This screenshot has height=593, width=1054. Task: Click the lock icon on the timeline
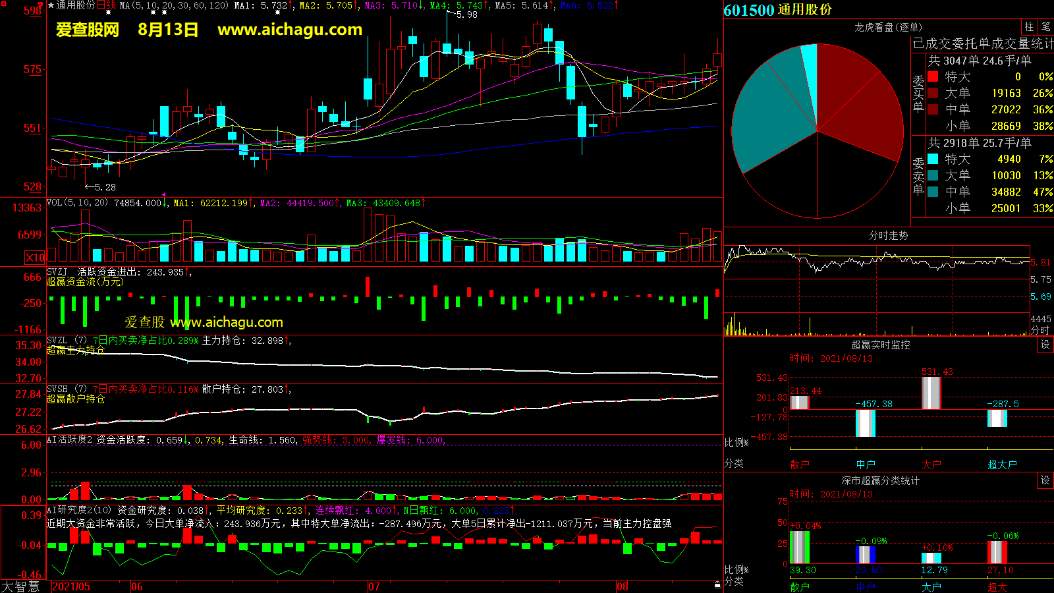click(x=717, y=584)
